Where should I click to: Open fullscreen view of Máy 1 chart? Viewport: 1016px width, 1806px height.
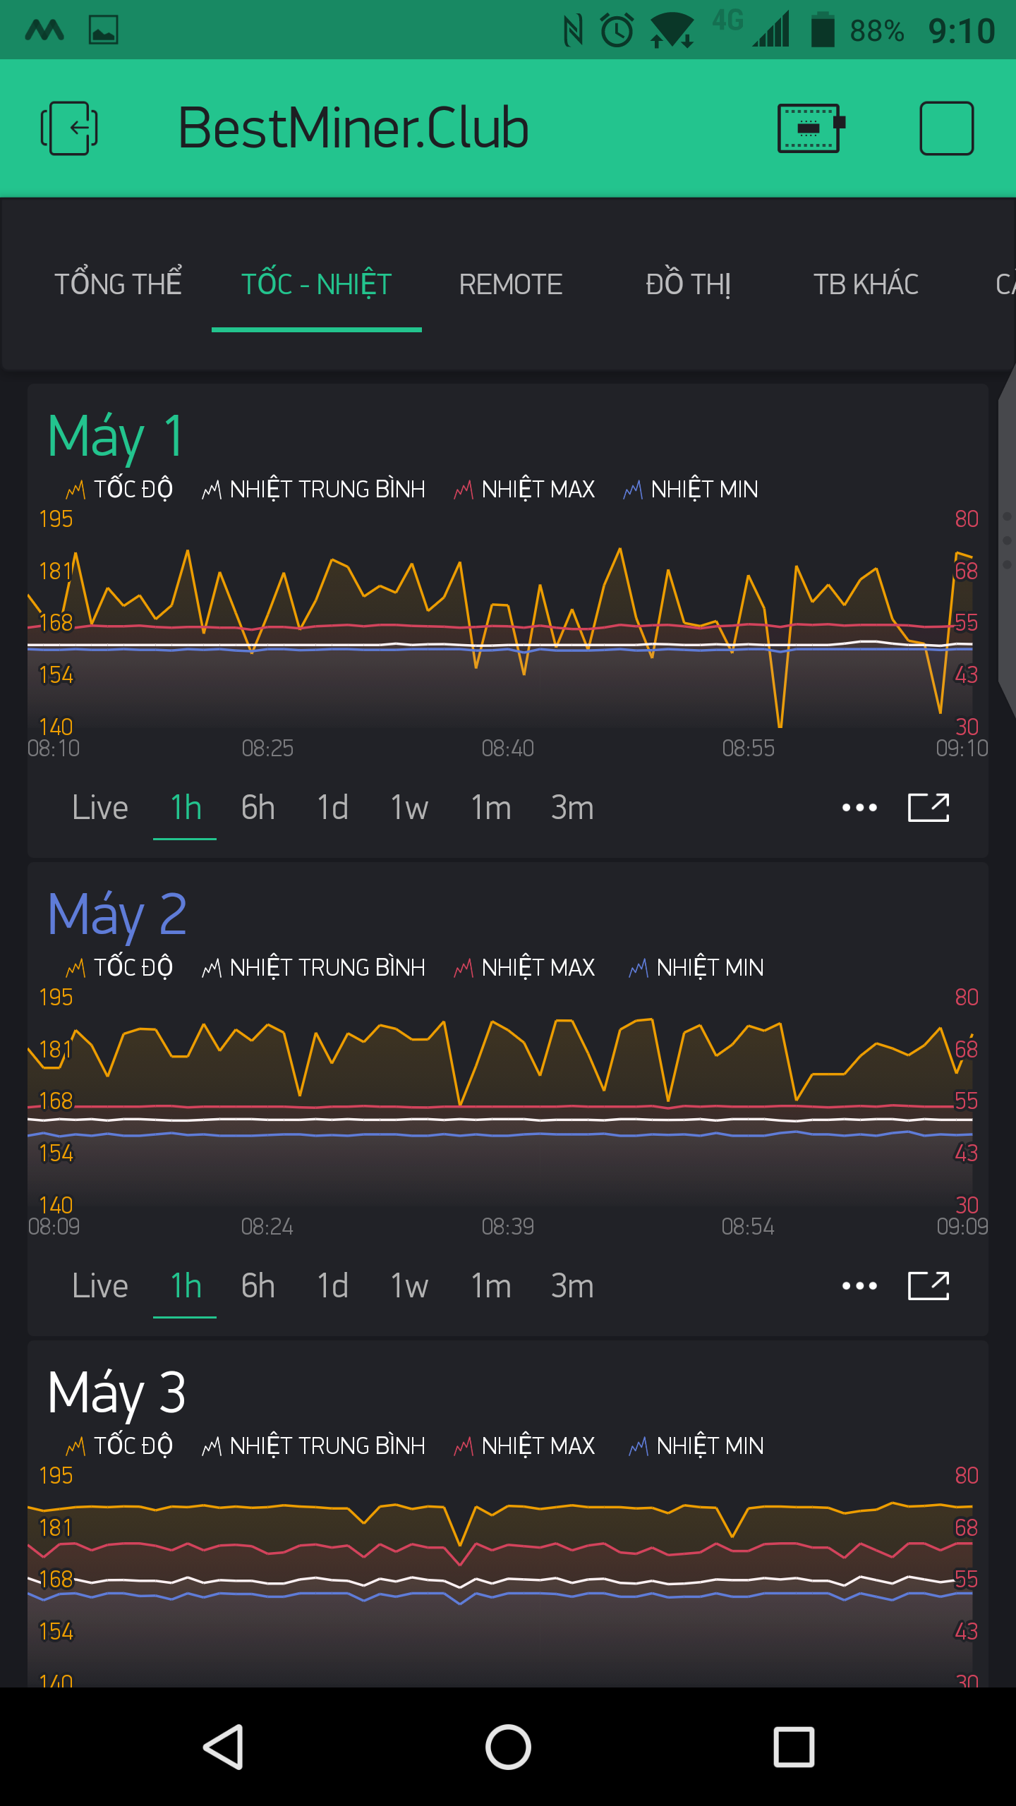click(x=928, y=808)
